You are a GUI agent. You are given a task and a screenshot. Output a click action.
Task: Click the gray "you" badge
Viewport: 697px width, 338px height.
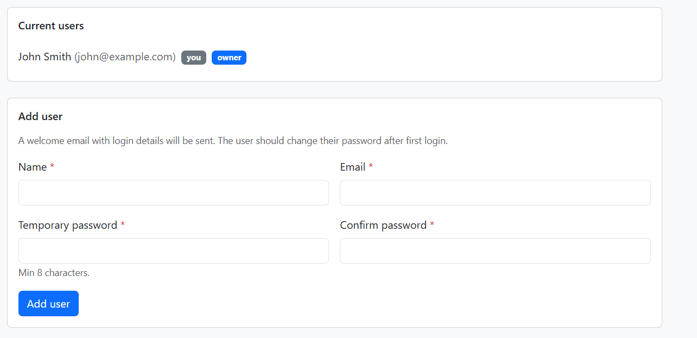pyautogui.click(x=194, y=58)
